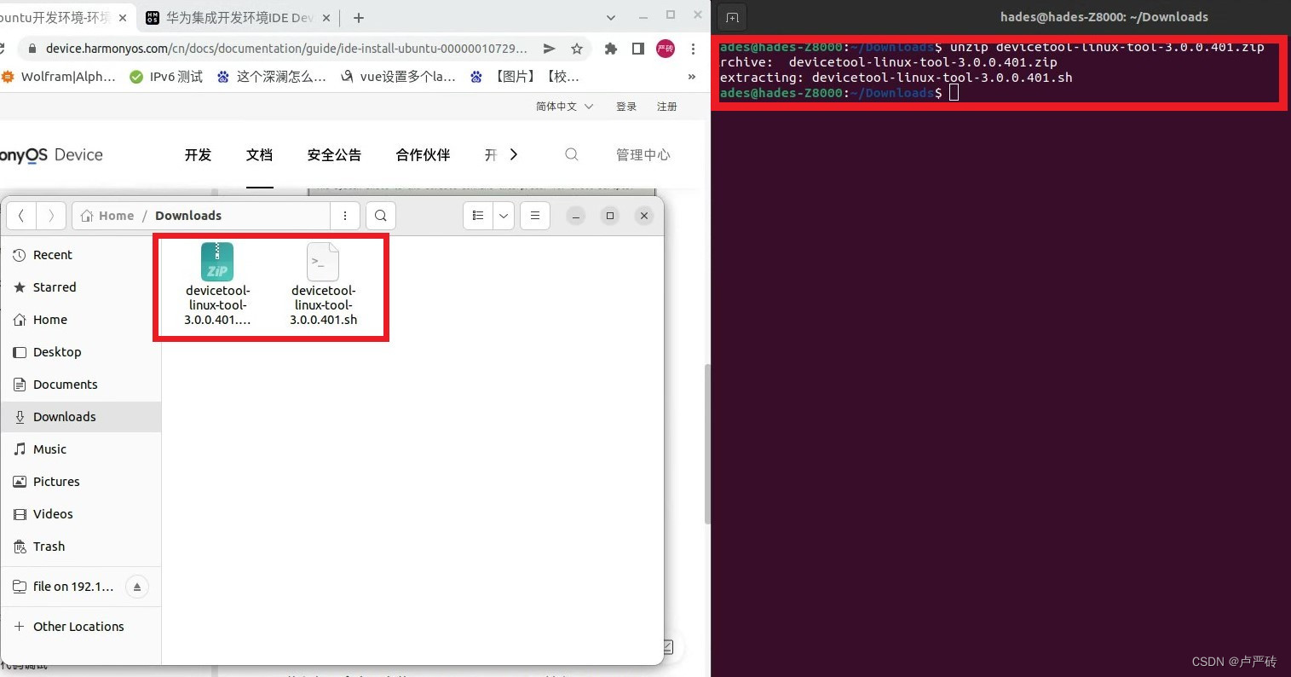The height and width of the screenshot is (677, 1291).
Task: Click new terminal tab button
Action: click(x=732, y=17)
